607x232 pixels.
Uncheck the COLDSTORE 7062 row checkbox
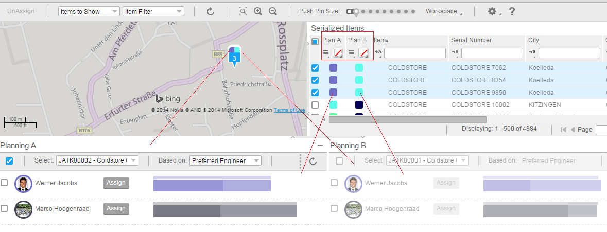(315, 68)
